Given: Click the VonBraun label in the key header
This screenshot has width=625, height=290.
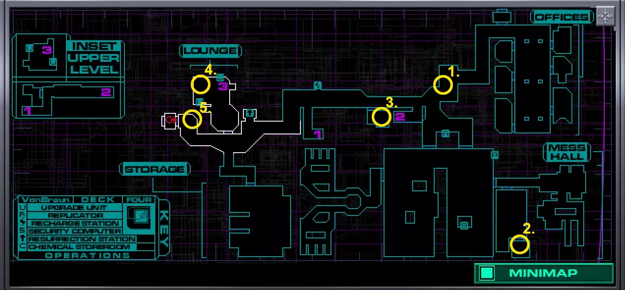Looking at the screenshot, I should point(45,200).
